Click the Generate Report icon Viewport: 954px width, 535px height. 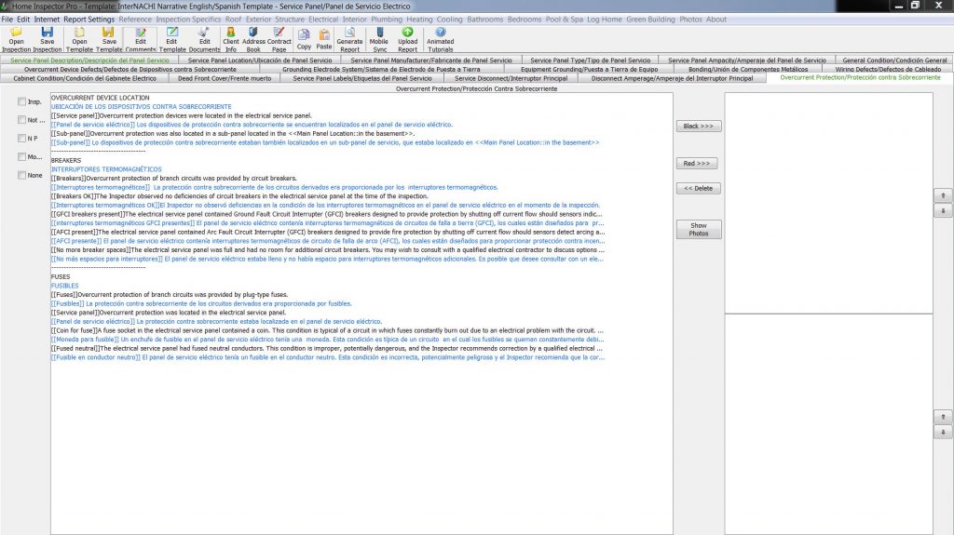pos(350,39)
